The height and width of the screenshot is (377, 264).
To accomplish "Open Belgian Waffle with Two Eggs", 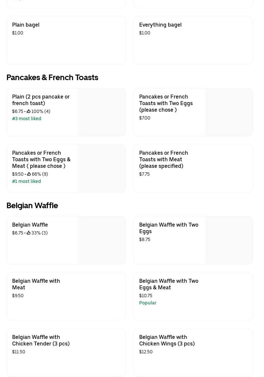I will click(169, 228).
